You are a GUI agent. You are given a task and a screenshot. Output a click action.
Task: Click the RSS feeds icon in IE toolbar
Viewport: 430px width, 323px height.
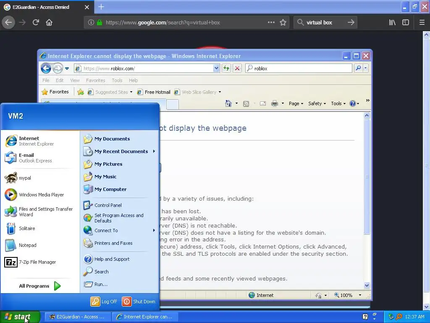pos(246,103)
